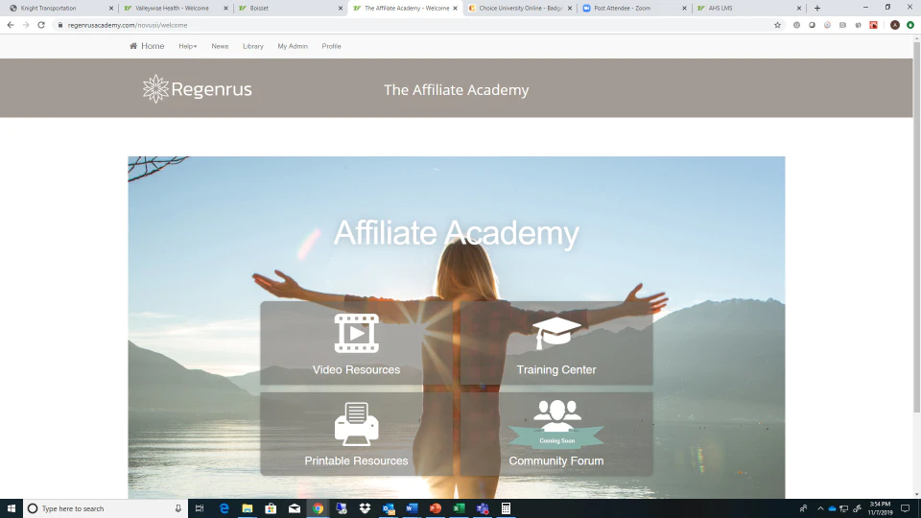Switch to Boisset browser tab

pos(288,9)
